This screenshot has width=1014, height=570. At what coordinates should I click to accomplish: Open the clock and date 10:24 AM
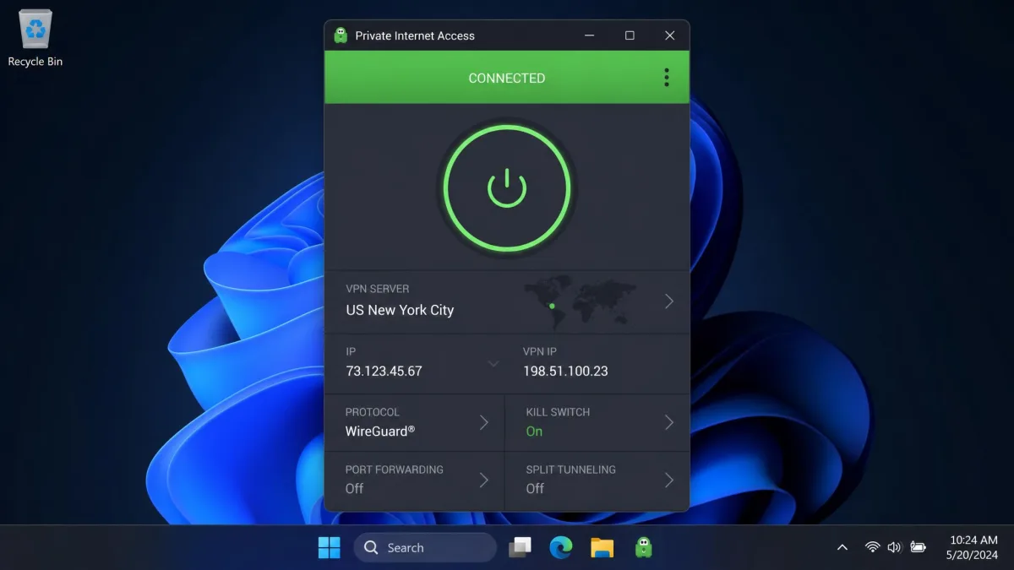(974, 547)
